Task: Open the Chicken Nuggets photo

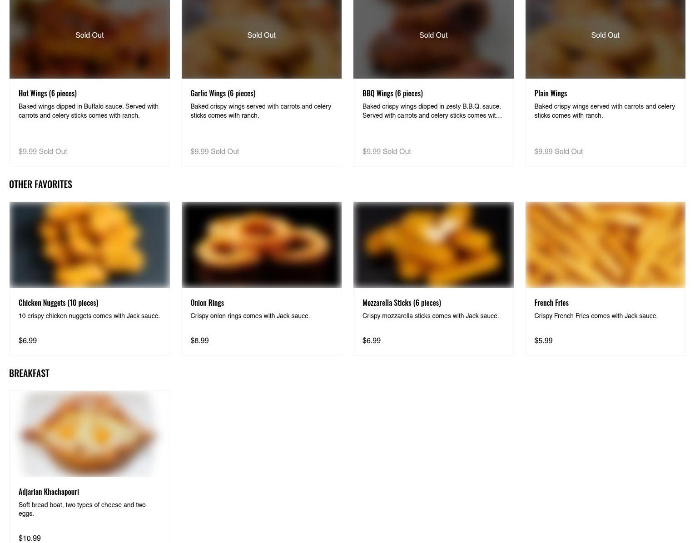Action: pyautogui.click(x=89, y=245)
